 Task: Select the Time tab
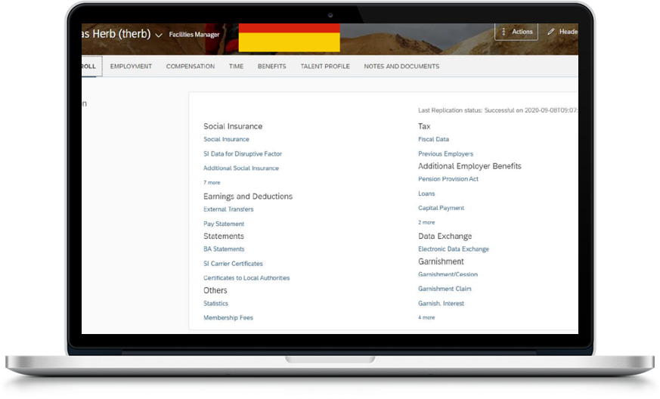coord(236,66)
